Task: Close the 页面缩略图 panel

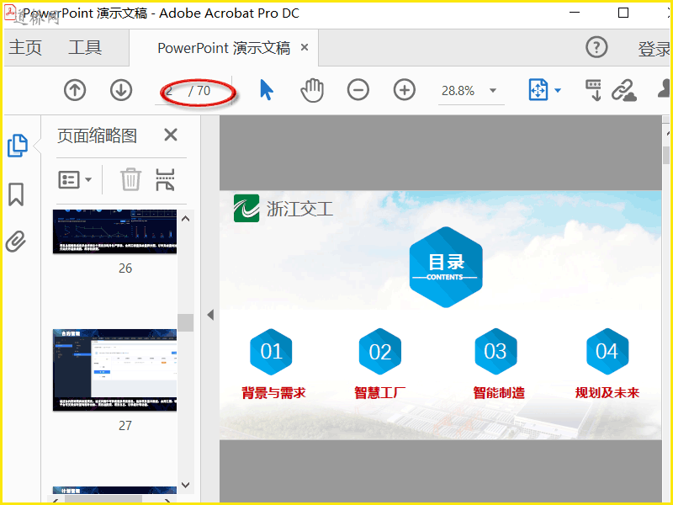Action: coord(171,135)
